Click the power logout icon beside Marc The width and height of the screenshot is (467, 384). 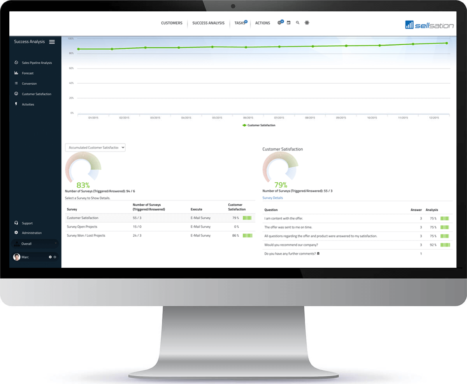55,257
